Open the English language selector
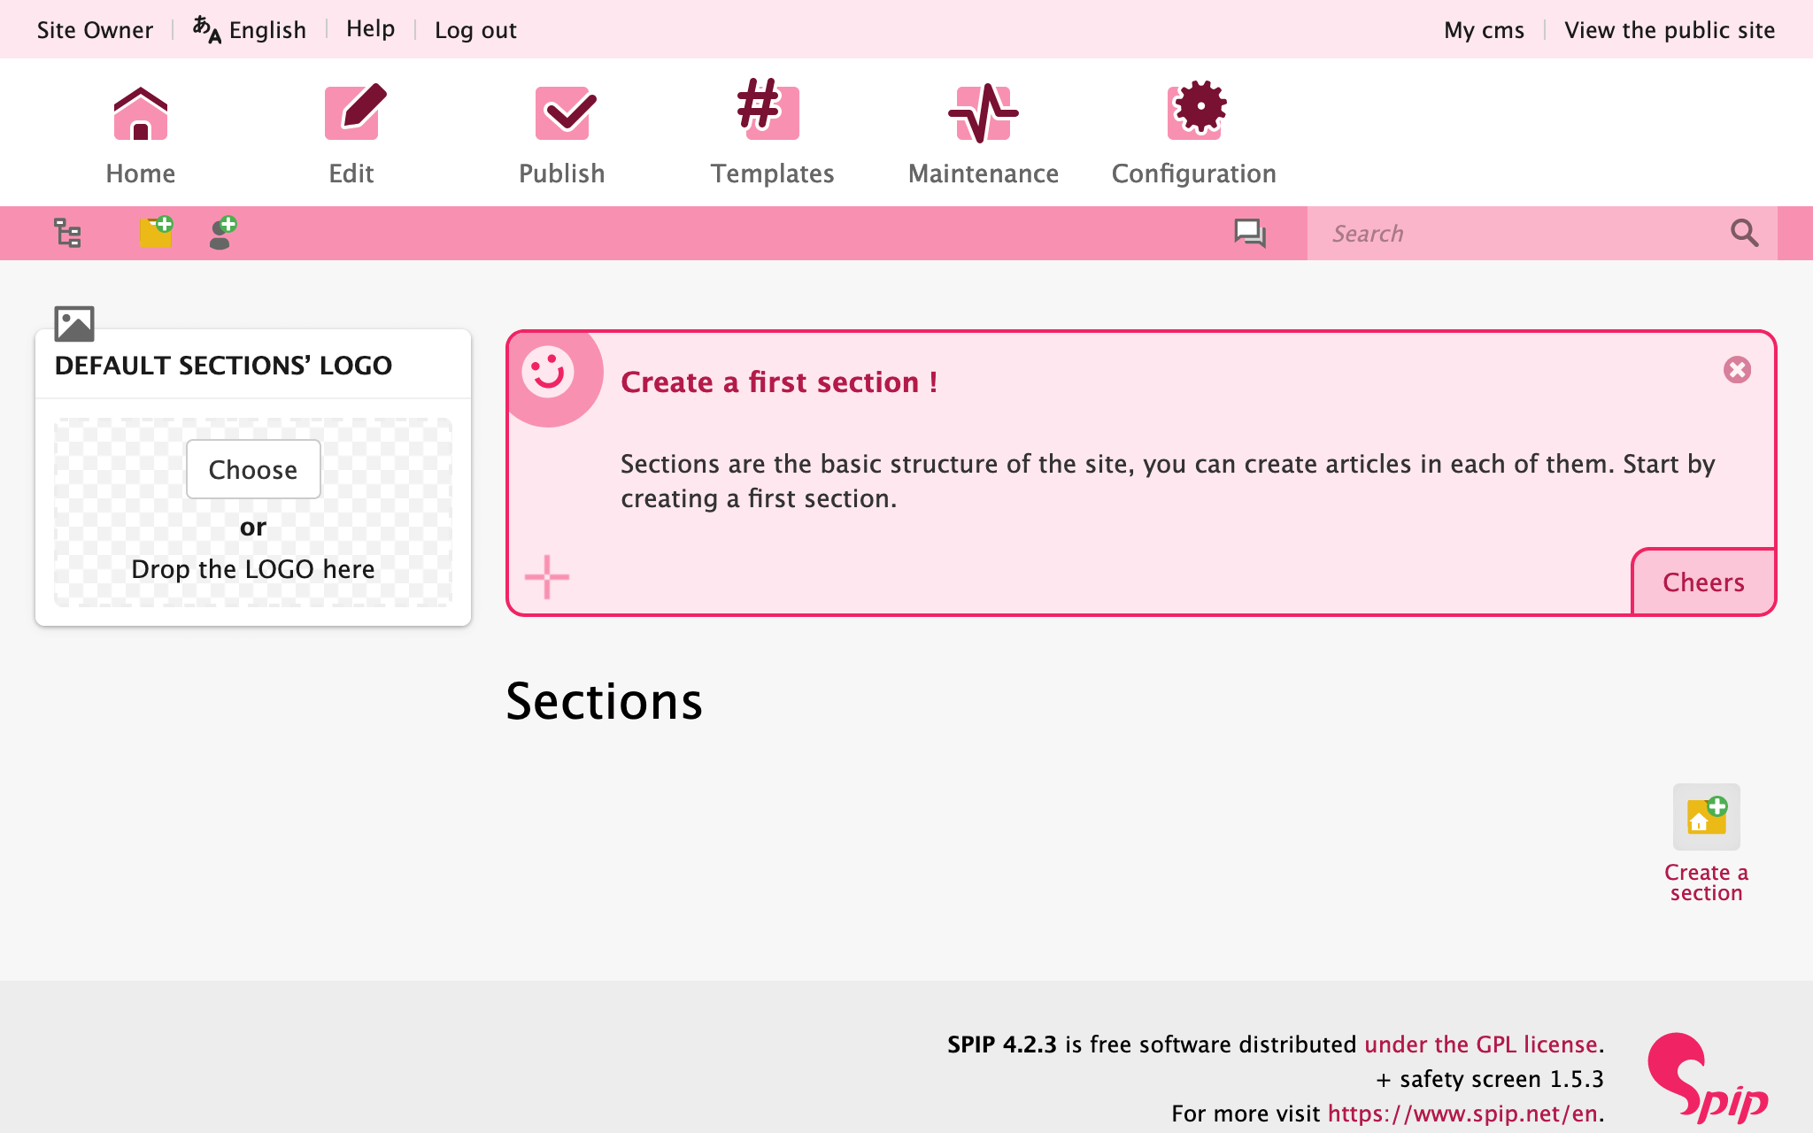 [251, 30]
